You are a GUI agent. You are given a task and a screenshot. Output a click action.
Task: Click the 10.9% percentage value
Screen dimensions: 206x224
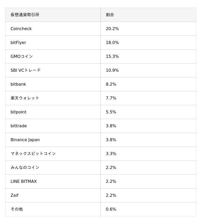112,70
